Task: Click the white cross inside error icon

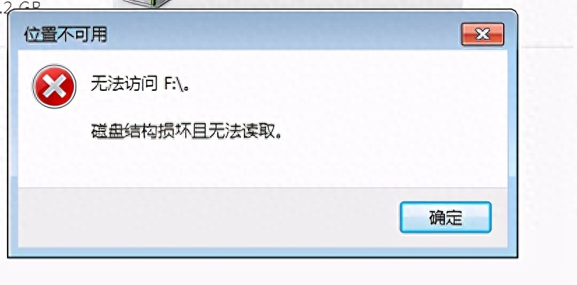Action: click(54, 87)
